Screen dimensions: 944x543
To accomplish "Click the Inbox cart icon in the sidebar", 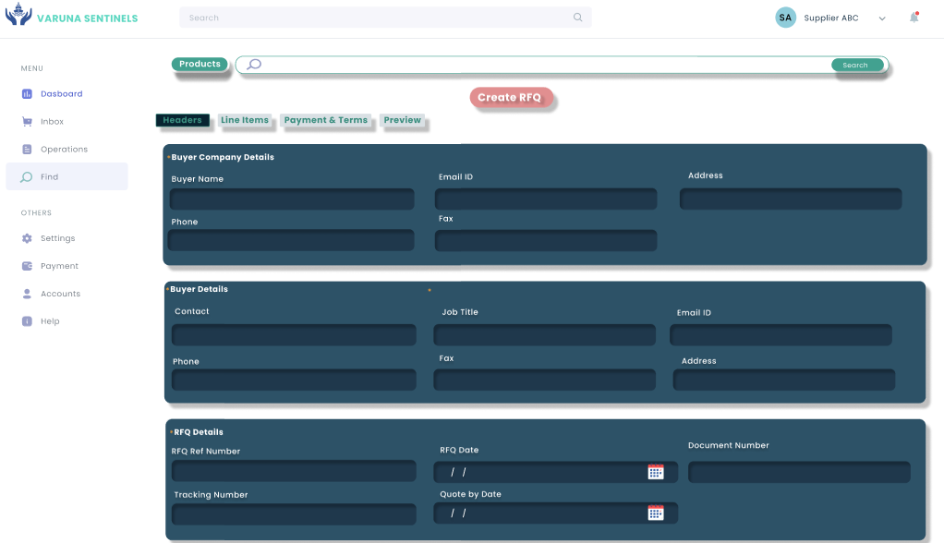I will pos(27,122).
